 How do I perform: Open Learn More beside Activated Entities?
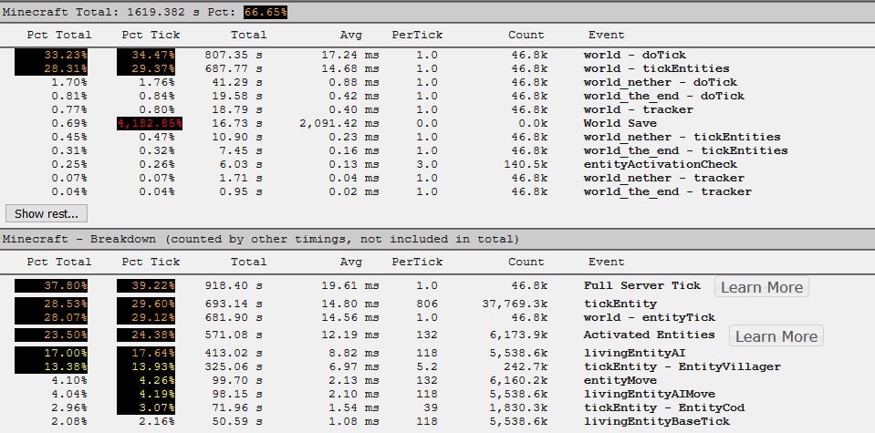(x=776, y=336)
